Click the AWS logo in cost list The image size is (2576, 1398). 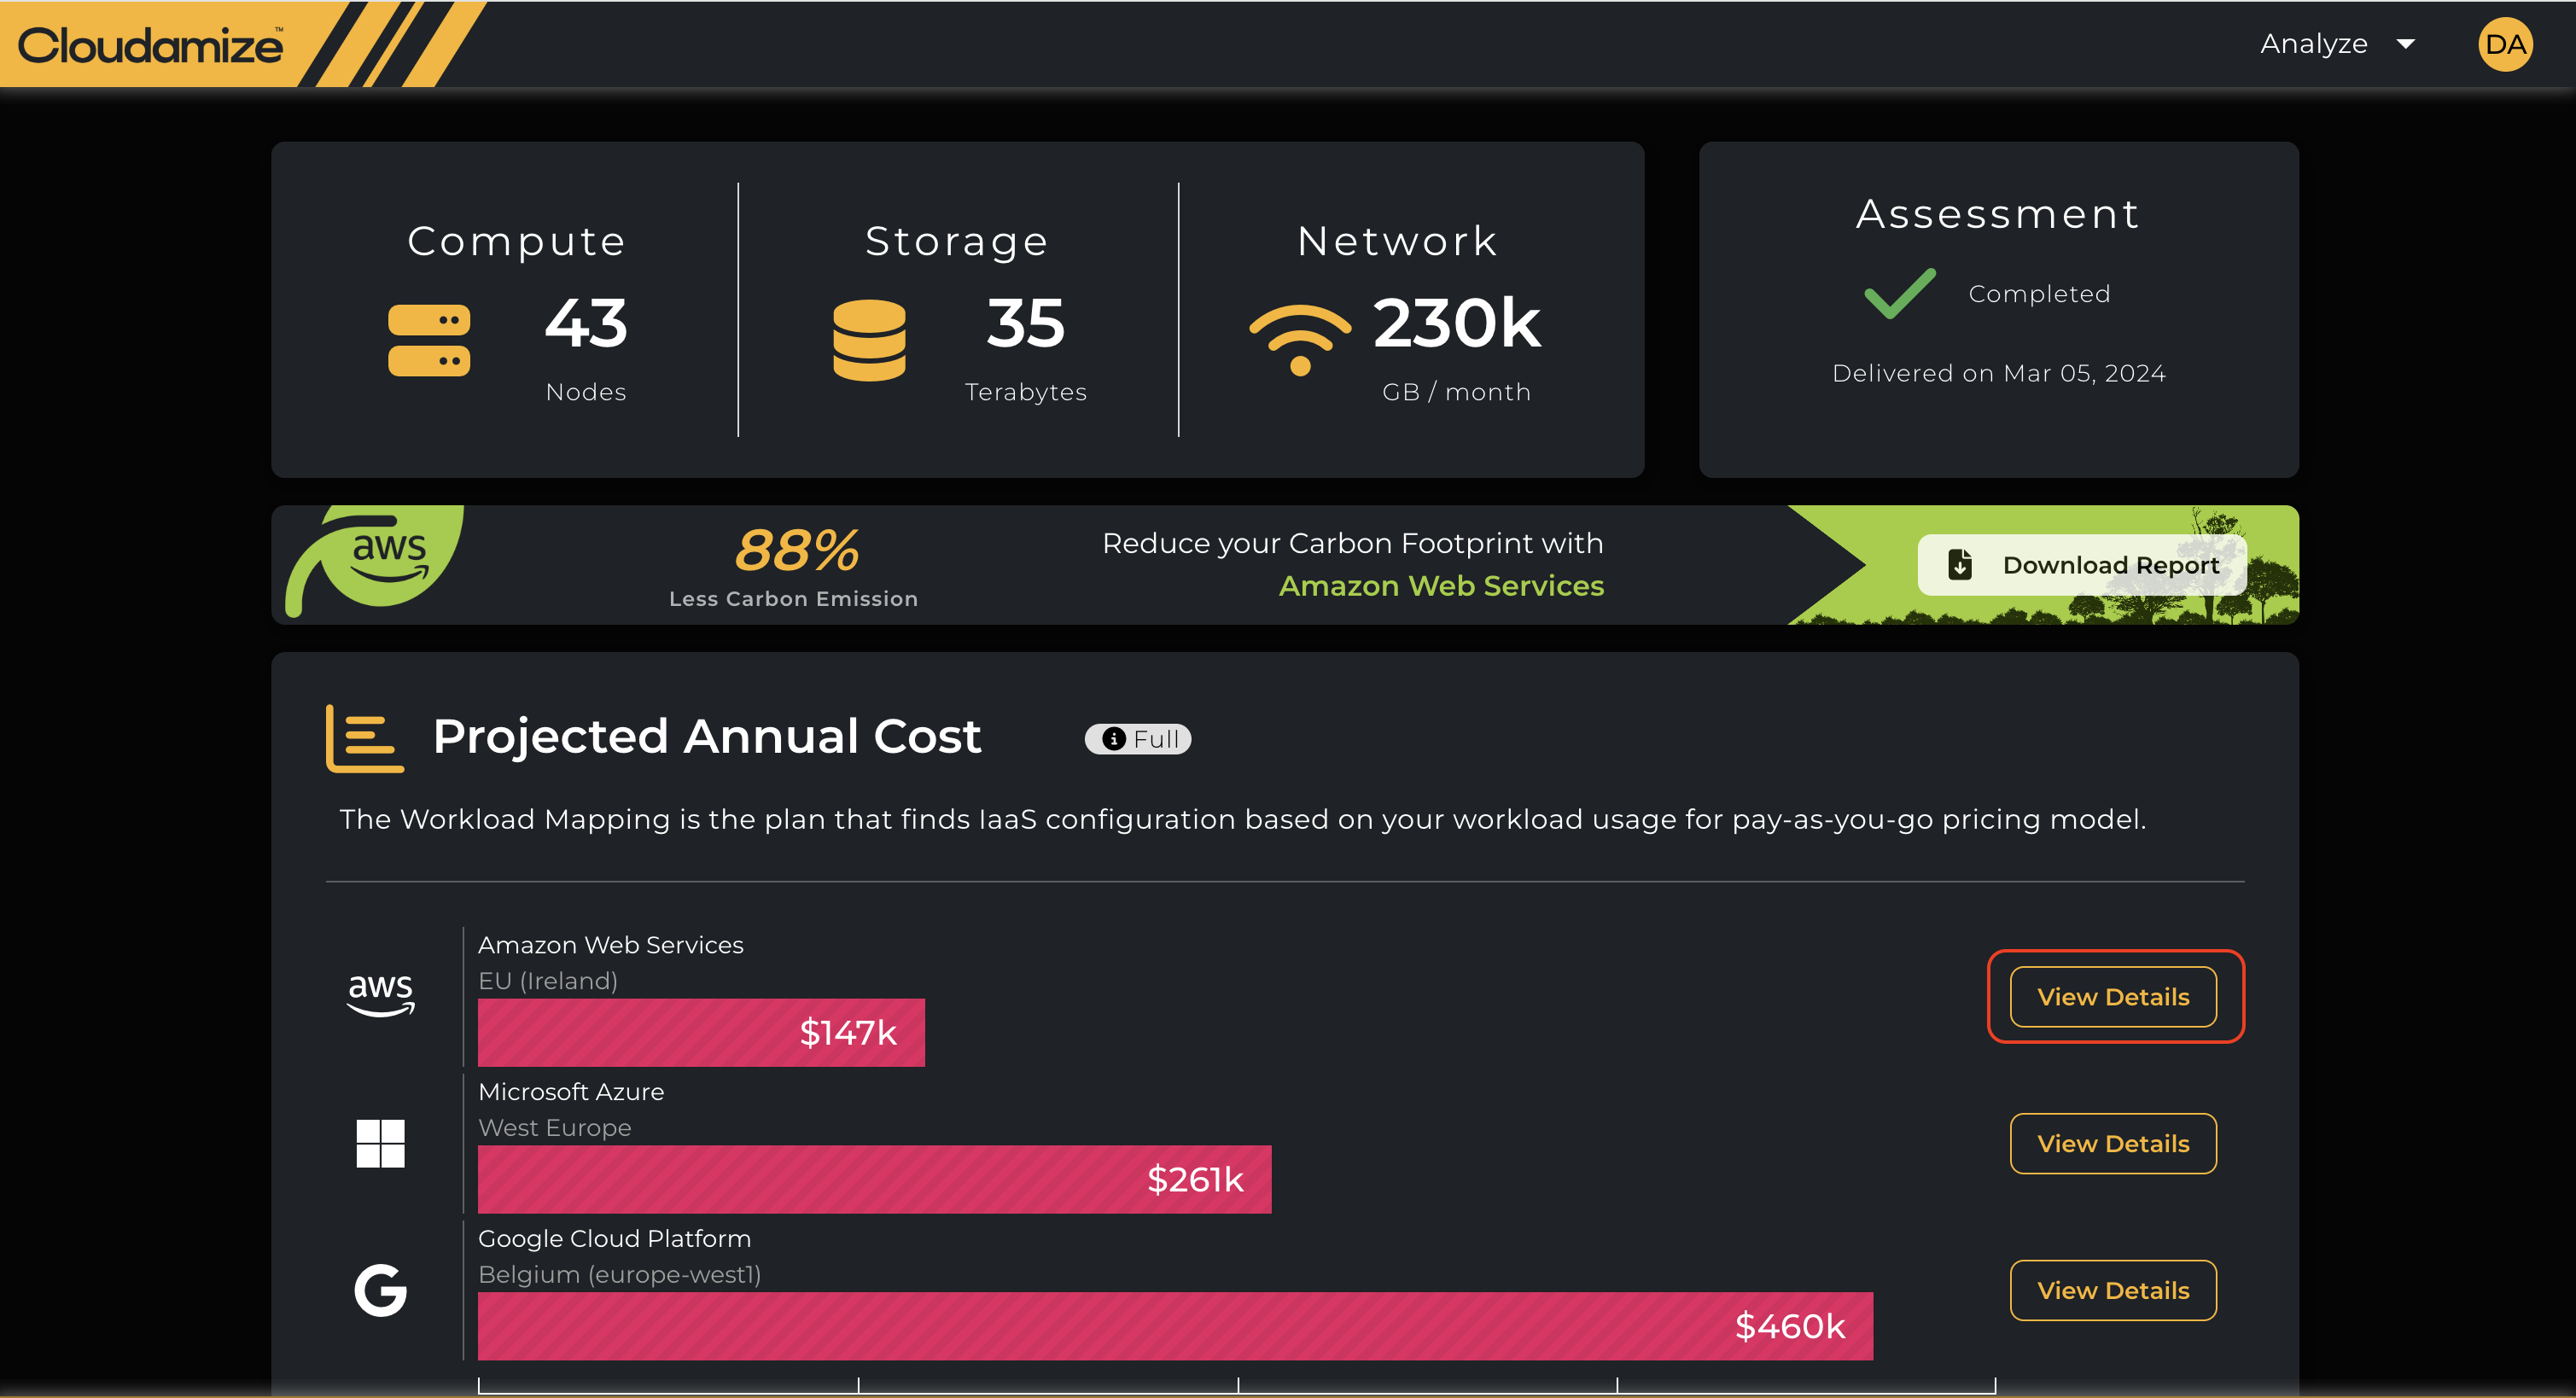tap(381, 993)
